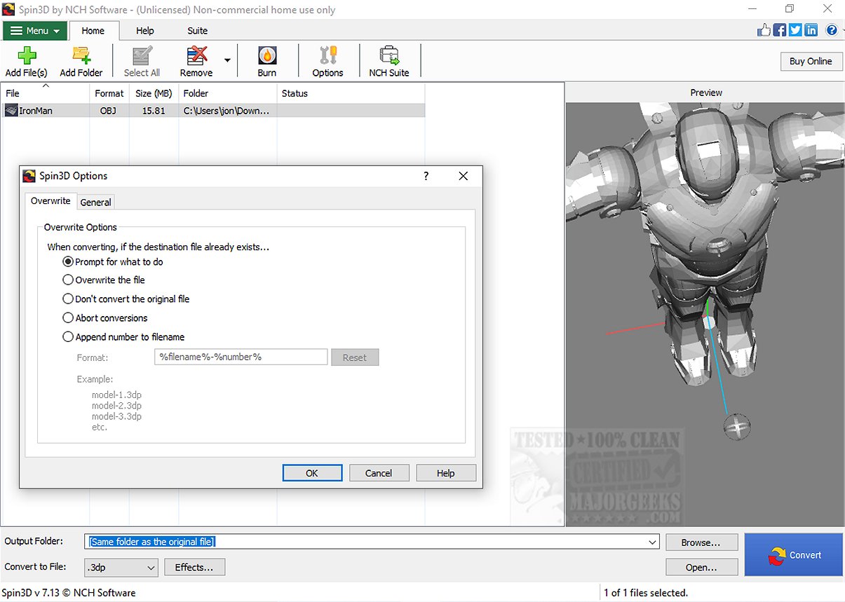The image size is (845, 602).
Task: Switch to the General tab in Options
Action: click(x=95, y=202)
